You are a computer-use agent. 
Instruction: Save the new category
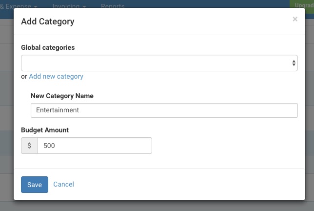35,185
